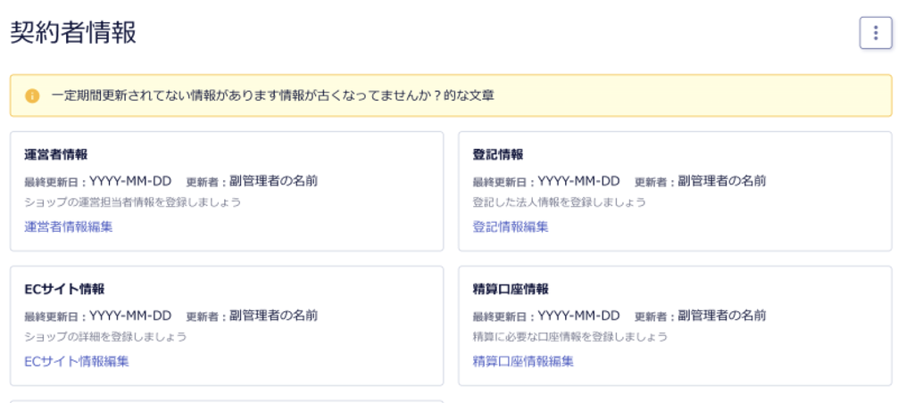Click the 登記情報 card title
This screenshot has height=403, width=914.
498,154
